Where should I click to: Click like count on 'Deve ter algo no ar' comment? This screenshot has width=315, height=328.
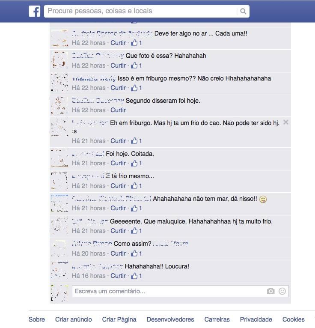point(140,43)
